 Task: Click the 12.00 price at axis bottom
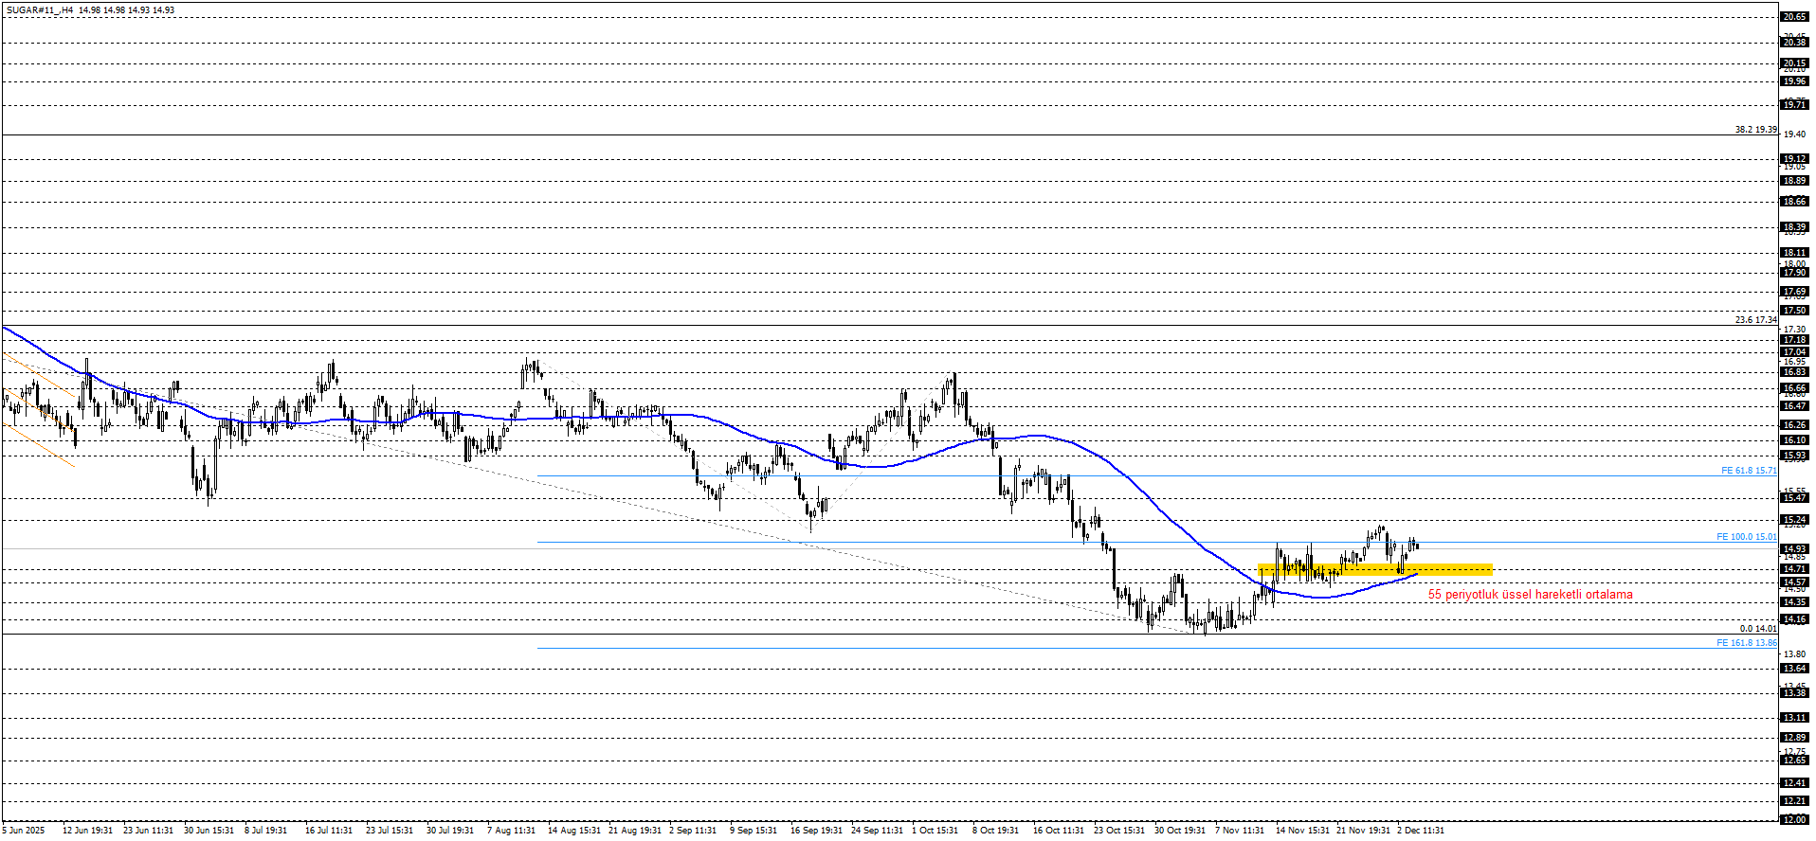point(1794,820)
